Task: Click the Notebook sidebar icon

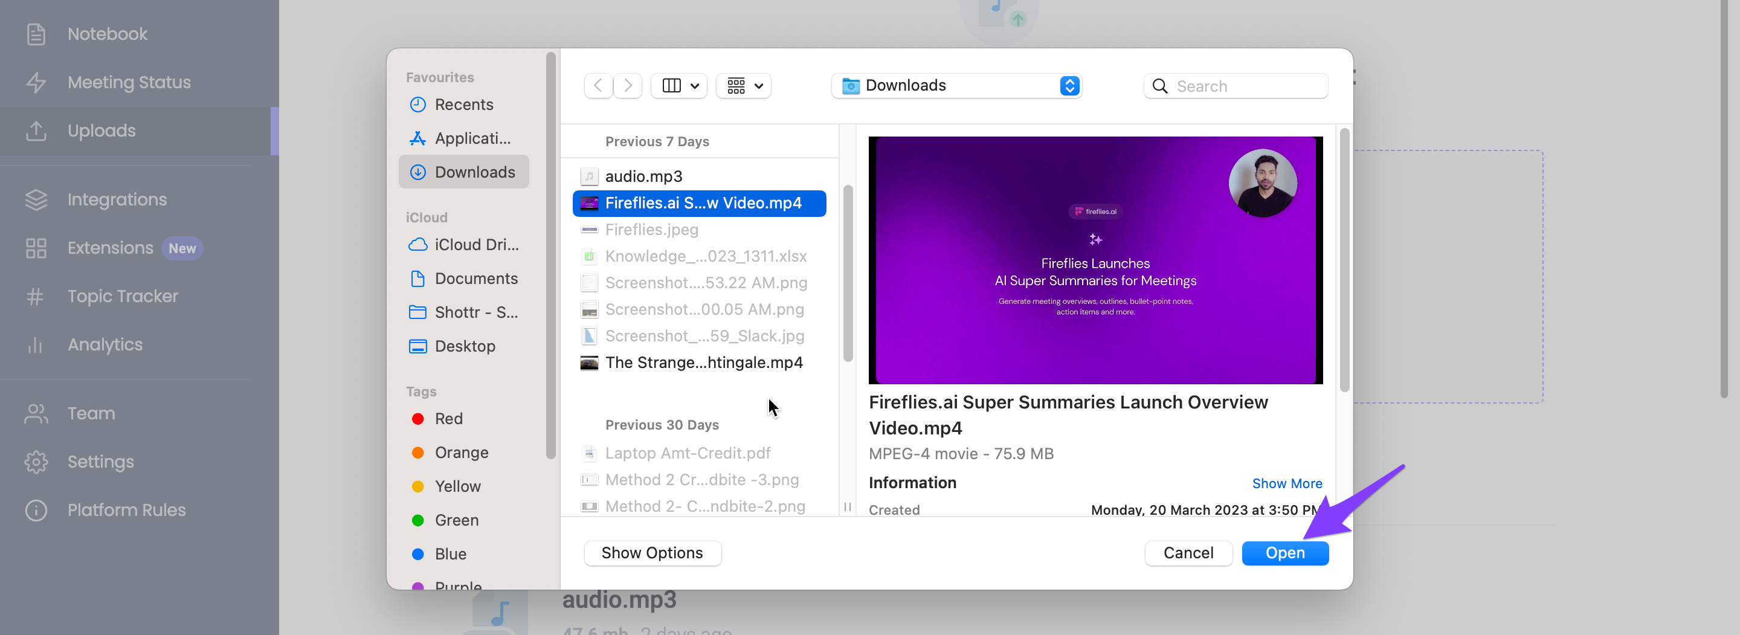Action: 36,34
